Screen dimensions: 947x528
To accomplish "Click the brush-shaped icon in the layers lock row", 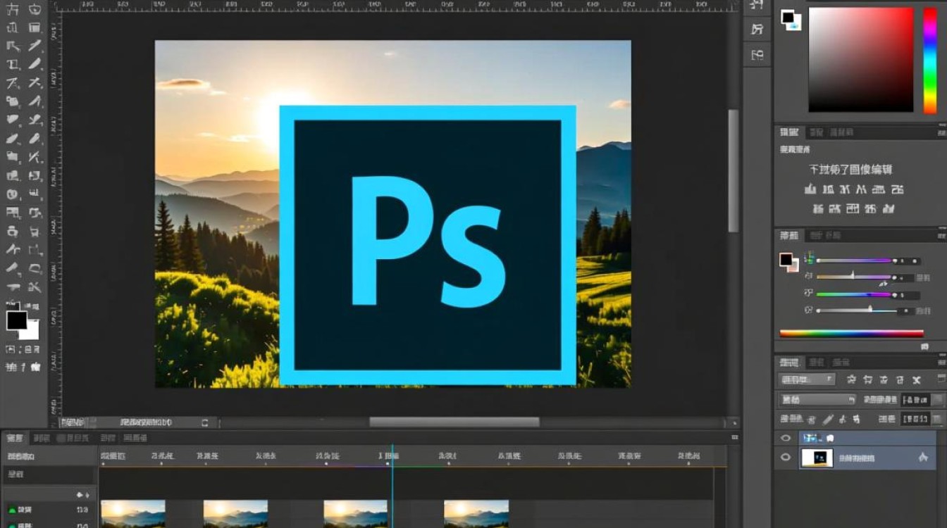I will point(829,419).
